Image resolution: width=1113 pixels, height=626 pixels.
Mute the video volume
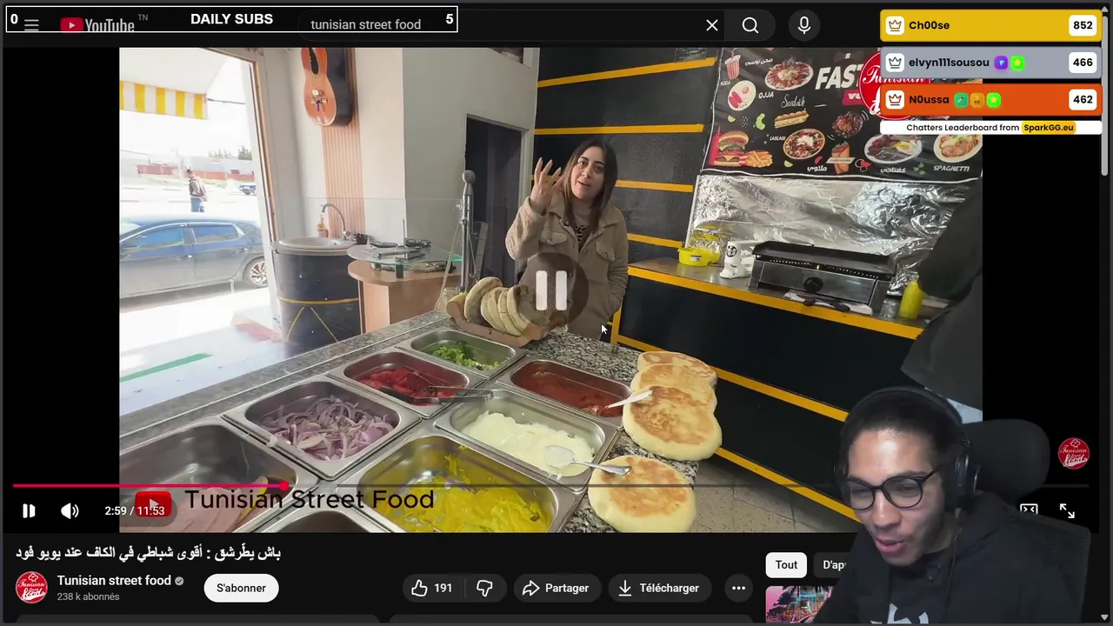(70, 510)
